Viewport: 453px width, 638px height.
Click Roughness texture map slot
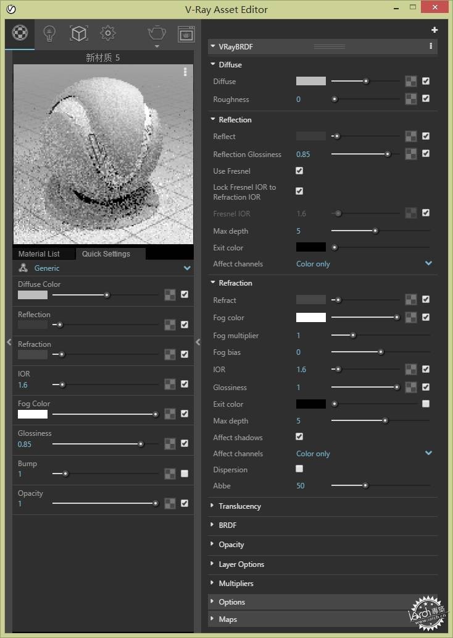tap(411, 99)
